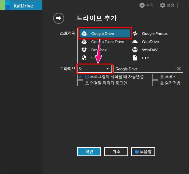The width and height of the screenshot is (189, 174).
Task: Click the proxy icon
Action: (162, 77)
